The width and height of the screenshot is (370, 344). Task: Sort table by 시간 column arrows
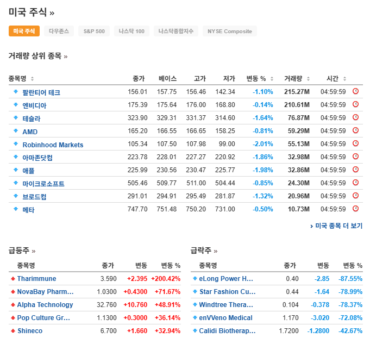(345, 79)
